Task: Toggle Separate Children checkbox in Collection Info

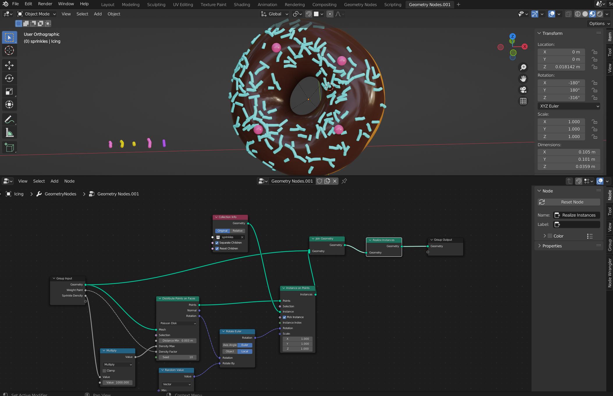Action: [x=218, y=242]
